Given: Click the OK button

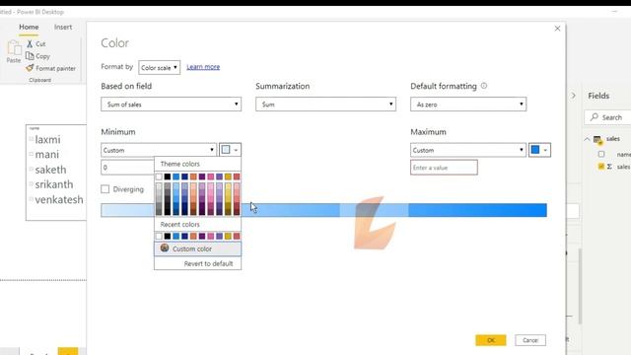Looking at the screenshot, I should (x=491, y=340).
